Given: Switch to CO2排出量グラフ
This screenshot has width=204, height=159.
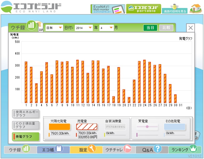Looking at the screenshot, I should [x=26, y=125].
